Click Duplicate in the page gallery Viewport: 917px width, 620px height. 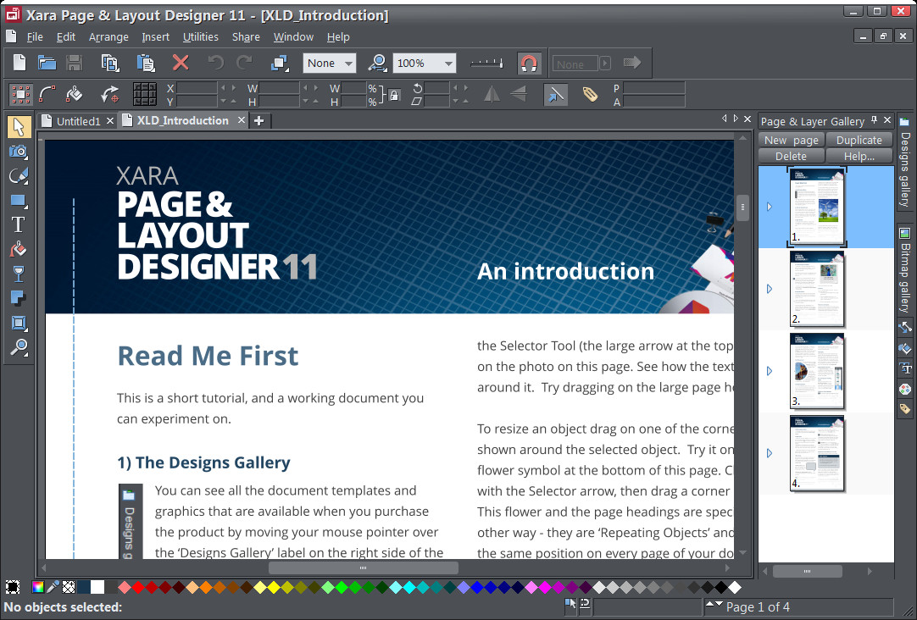coord(859,141)
